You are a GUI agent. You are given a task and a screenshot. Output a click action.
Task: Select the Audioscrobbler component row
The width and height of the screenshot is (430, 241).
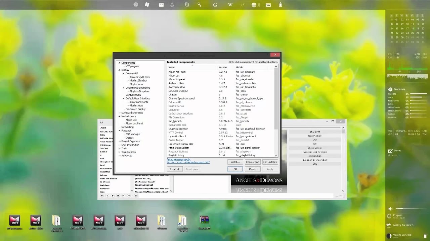[x=221, y=83]
